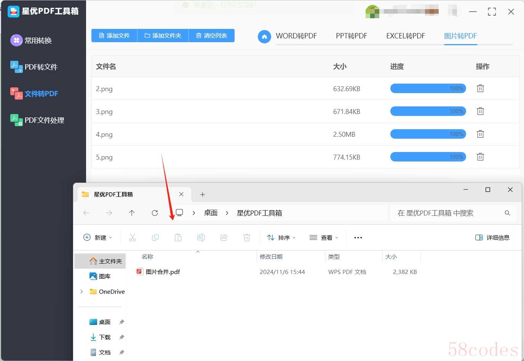Toggle fullscreen for the PDF toolbox window
The image size is (524, 361).
click(492, 12)
